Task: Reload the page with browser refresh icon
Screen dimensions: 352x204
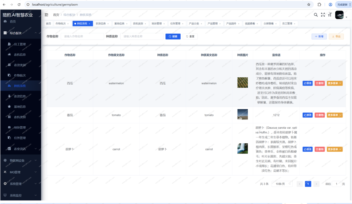Action: tap(19, 5)
